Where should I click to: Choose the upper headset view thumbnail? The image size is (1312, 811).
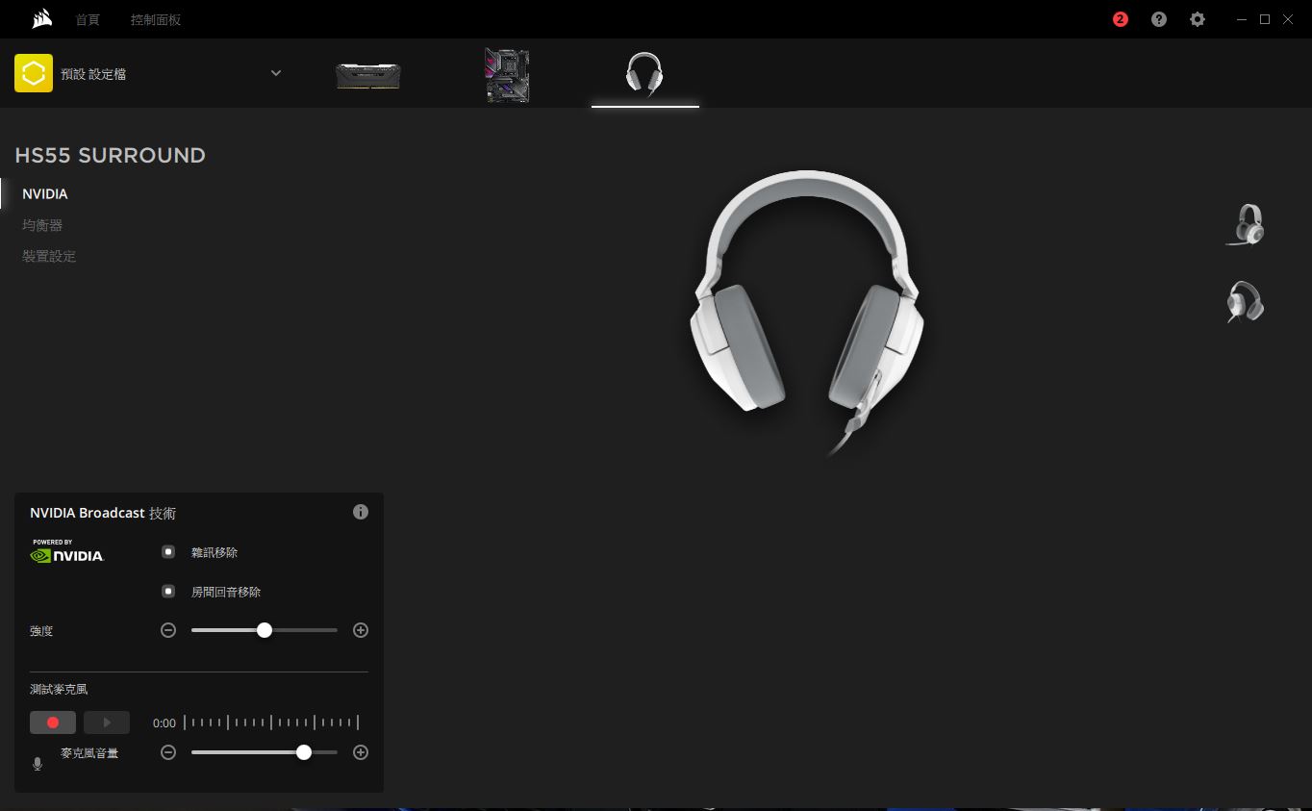click(1246, 224)
